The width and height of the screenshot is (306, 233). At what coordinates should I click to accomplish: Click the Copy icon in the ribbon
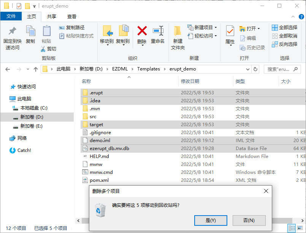tap(30, 31)
